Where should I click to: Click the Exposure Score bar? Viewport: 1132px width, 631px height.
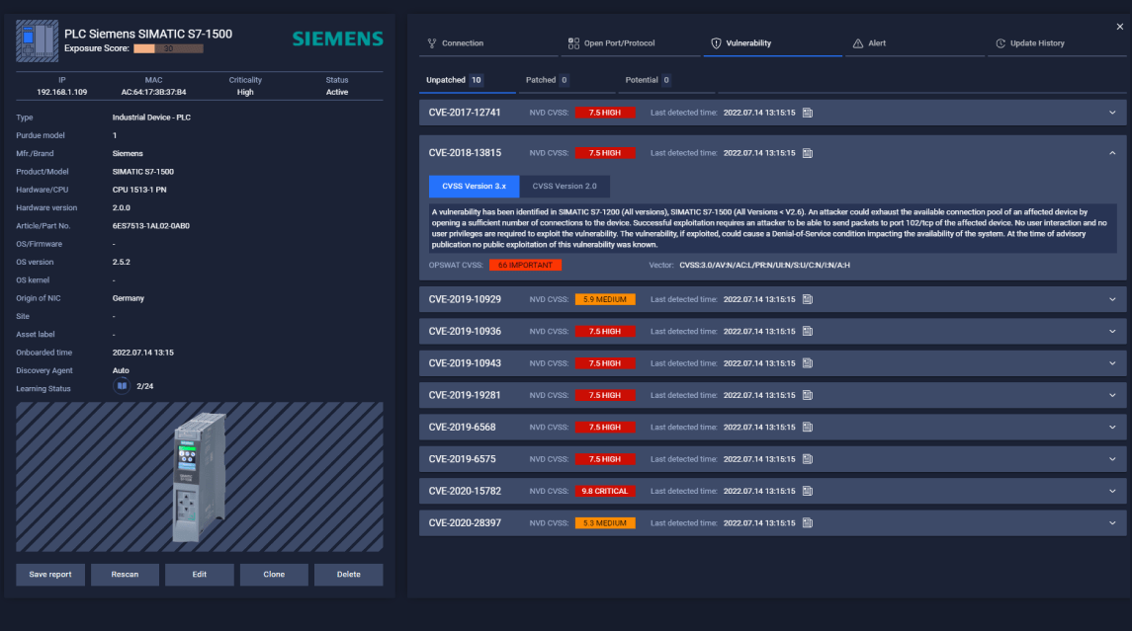(168, 48)
